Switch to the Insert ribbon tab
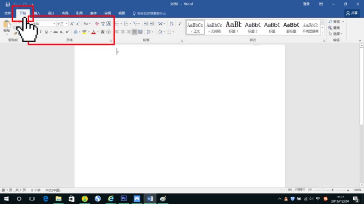The width and height of the screenshot is (364, 204). coord(37,13)
